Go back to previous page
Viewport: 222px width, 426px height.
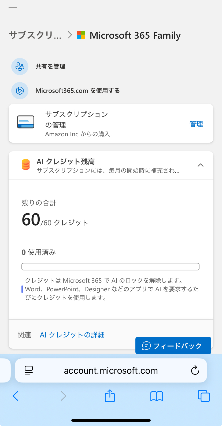click(x=16, y=396)
